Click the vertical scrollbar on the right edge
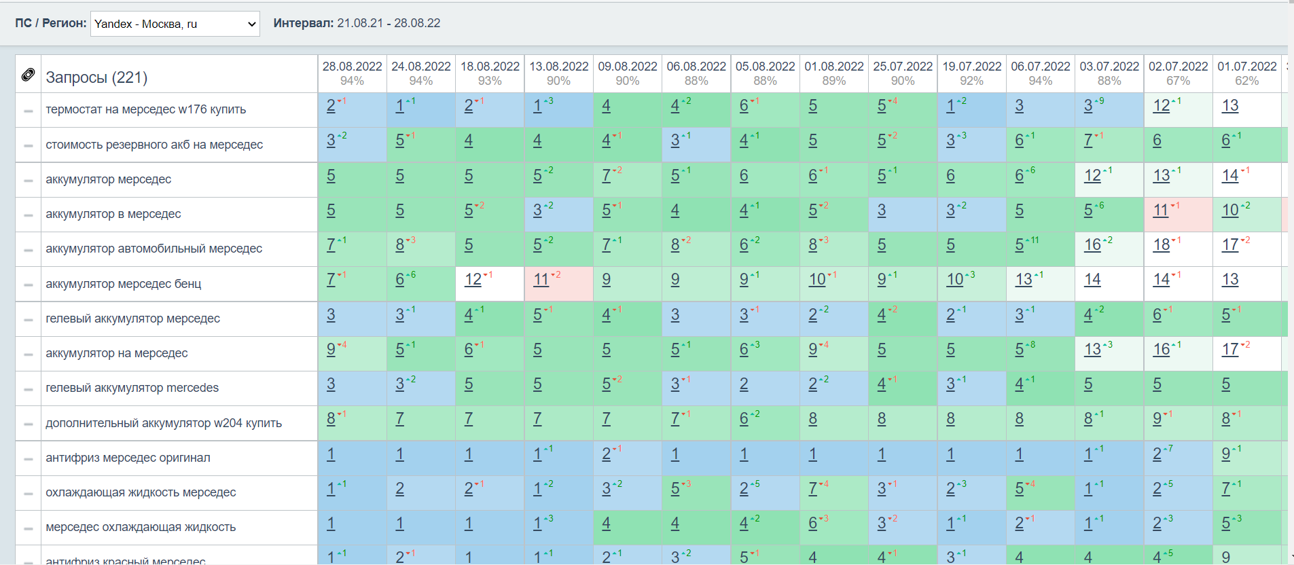Screen dimensions: 1294x565 click(x=1291, y=282)
